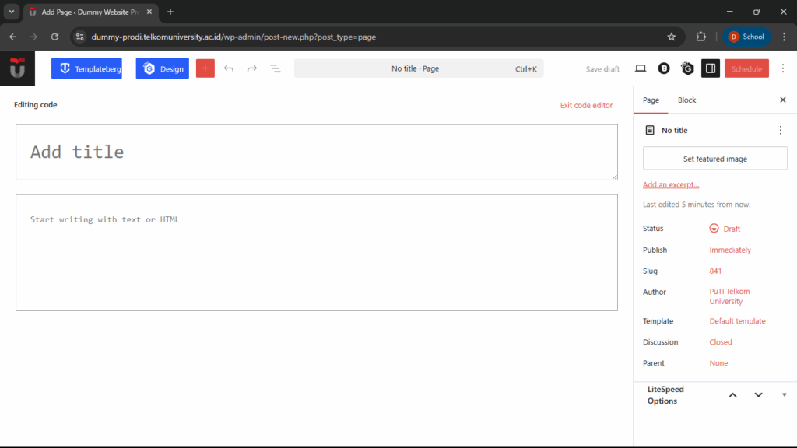Click the Exit code editor link

point(586,105)
